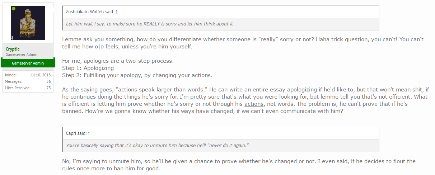
Task: Click the green online status dot
Action: click(x=14, y=8)
